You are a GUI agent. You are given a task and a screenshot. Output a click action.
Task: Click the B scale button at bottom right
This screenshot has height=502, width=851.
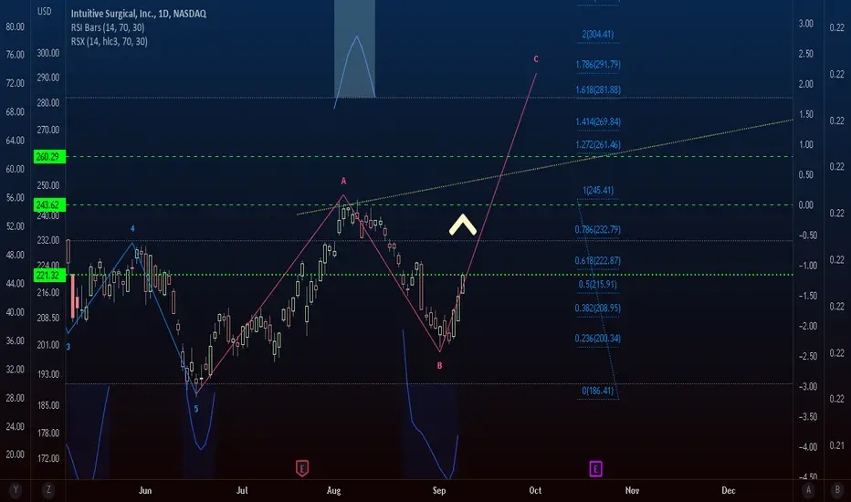coord(837,490)
